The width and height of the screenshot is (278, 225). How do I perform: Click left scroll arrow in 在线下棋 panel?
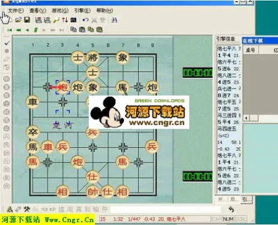click(x=246, y=118)
